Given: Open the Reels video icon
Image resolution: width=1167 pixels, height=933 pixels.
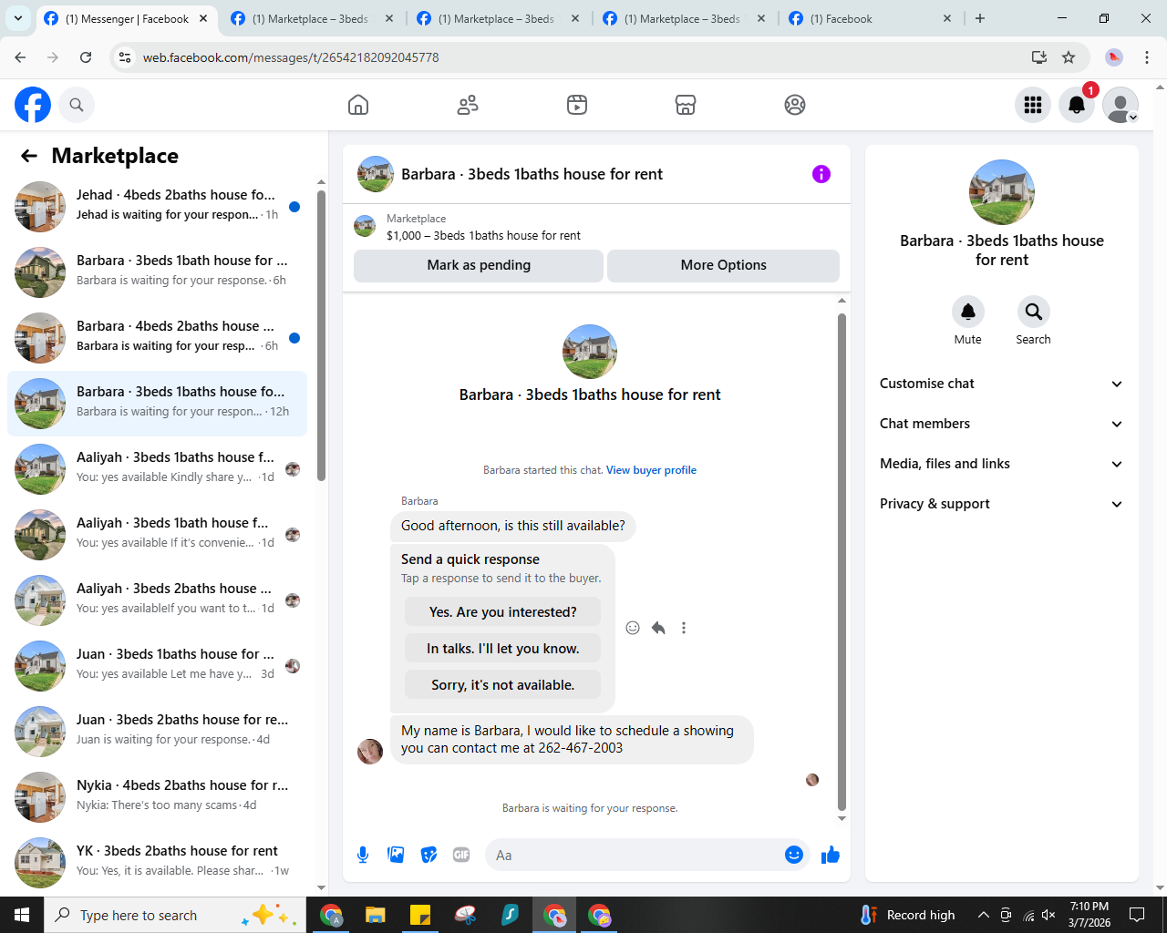Looking at the screenshot, I should pyautogui.click(x=577, y=105).
